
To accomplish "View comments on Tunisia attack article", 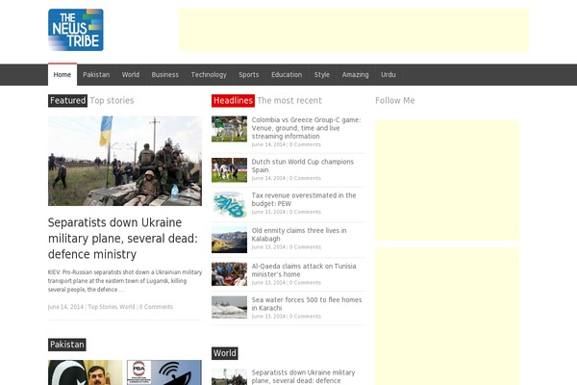I will click(x=305, y=283).
